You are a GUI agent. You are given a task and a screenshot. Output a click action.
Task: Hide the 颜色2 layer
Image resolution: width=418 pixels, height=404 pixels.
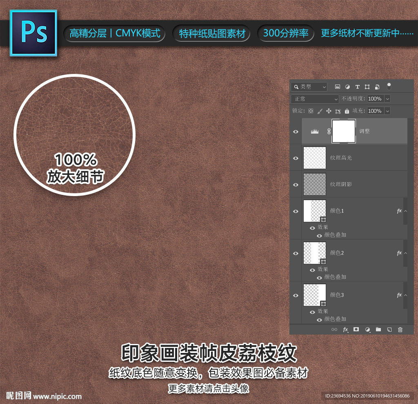(x=296, y=254)
